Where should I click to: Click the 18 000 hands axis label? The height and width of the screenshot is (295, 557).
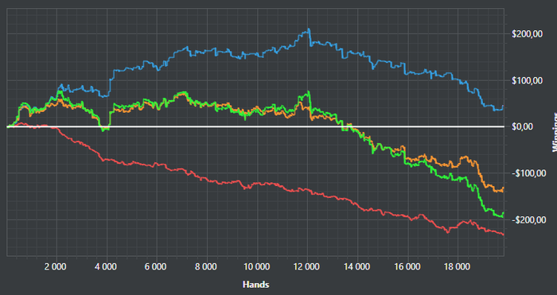458,266
